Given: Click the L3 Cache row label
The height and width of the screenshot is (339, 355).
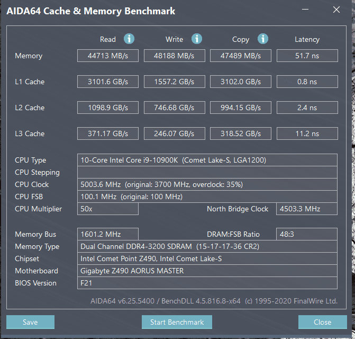Looking at the screenshot, I should coord(30,133).
